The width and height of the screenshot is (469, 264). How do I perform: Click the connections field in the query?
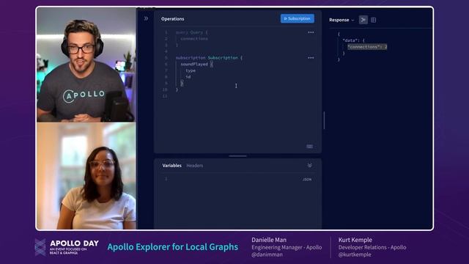(x=194, y=39)
